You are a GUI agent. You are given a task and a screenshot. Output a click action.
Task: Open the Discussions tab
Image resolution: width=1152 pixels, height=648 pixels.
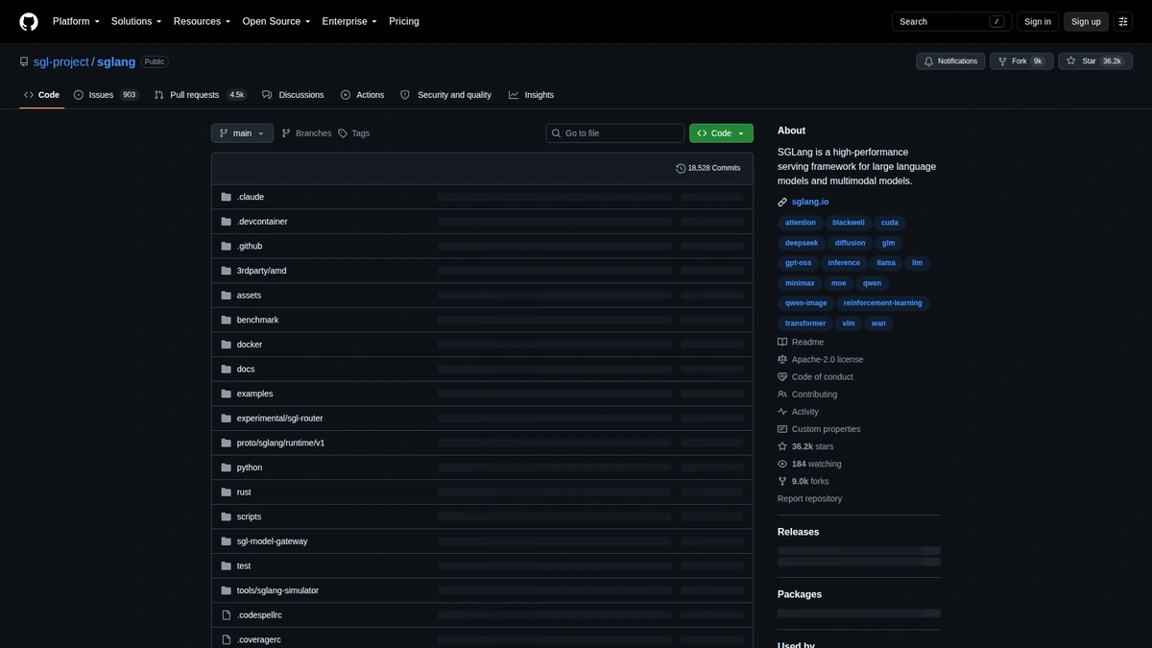pos(293,95)
